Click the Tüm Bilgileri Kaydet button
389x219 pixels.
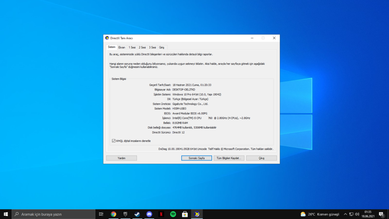(229, 158)
